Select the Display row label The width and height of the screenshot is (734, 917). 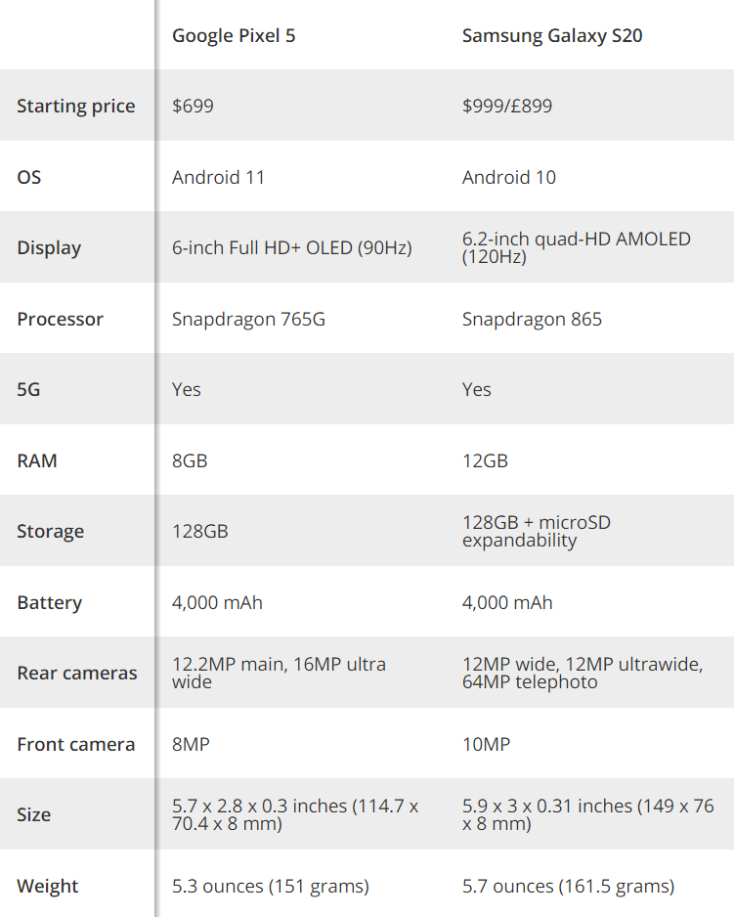(x=49, y=248)
